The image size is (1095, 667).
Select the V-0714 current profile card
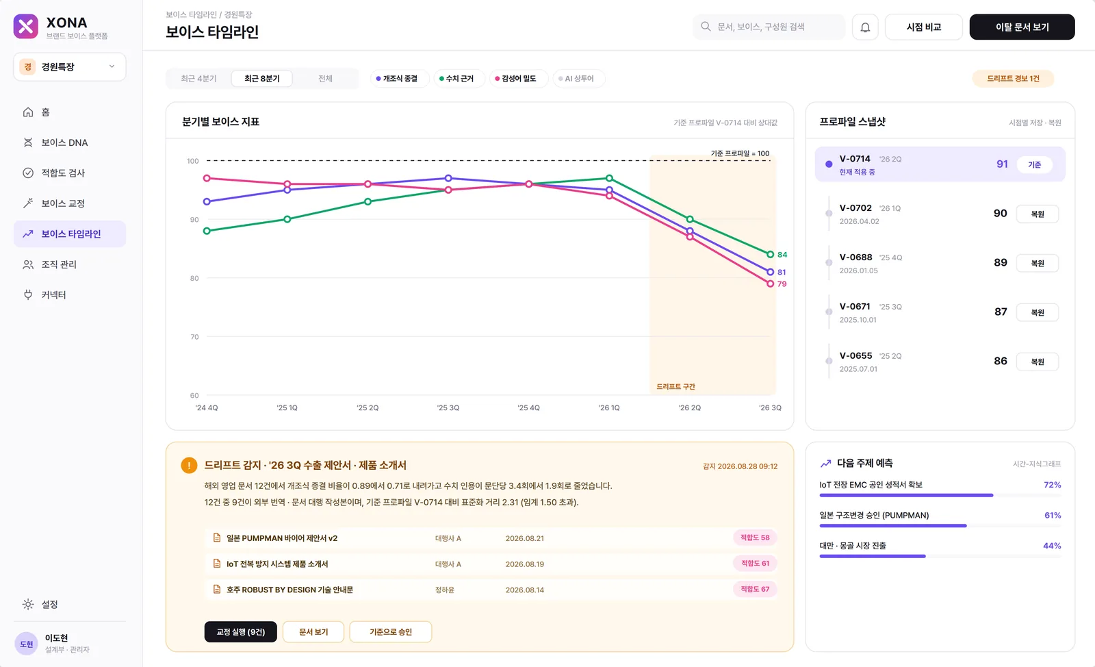pyautogui.click(x=940, y=164)
